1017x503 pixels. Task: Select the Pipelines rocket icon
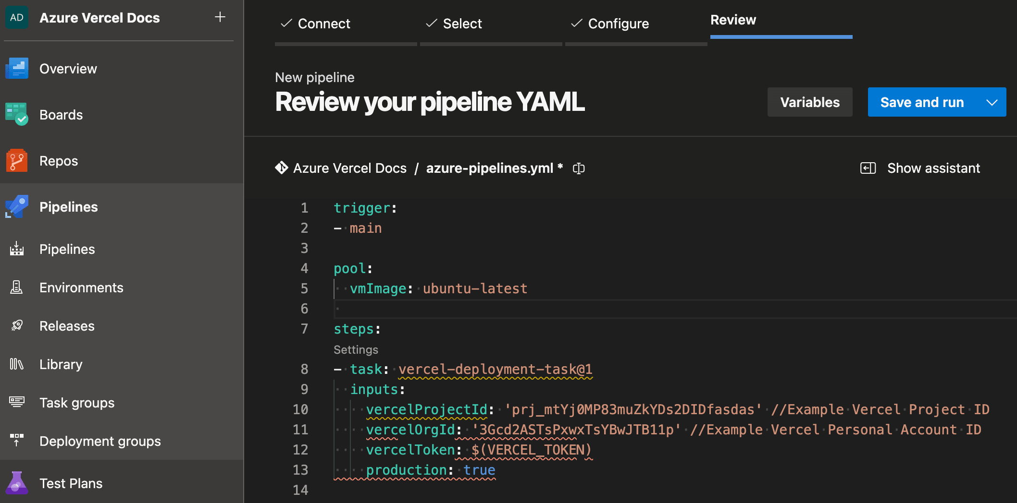tap(17, 206)
